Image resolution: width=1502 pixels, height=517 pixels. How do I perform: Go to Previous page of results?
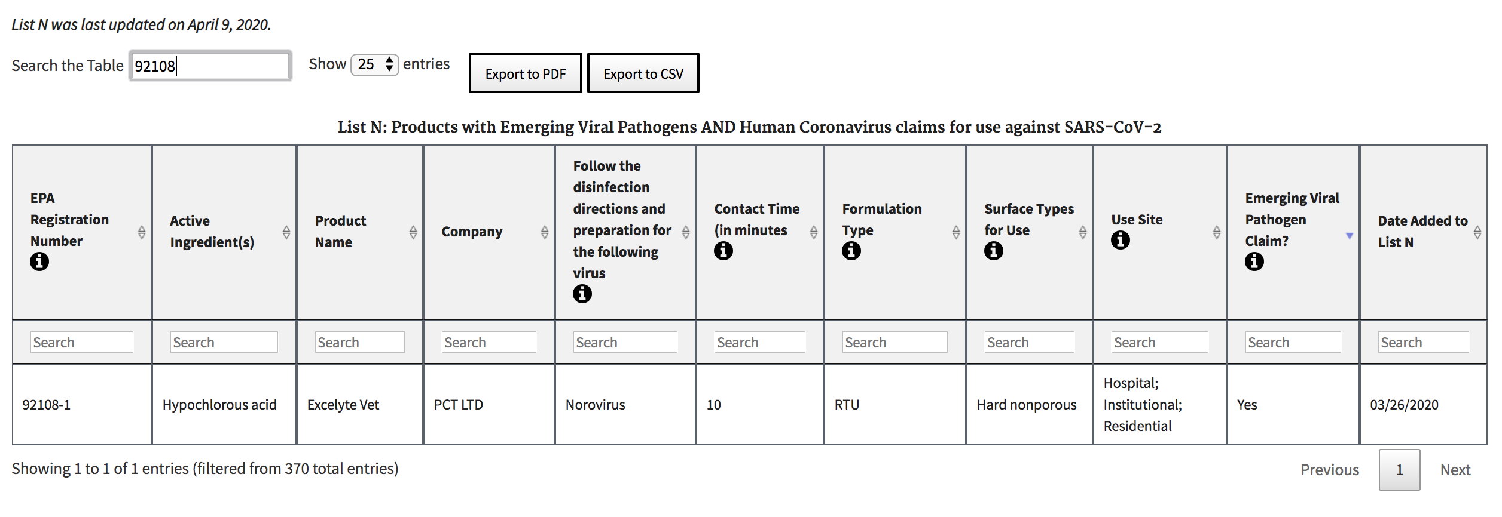(1329, 470)
